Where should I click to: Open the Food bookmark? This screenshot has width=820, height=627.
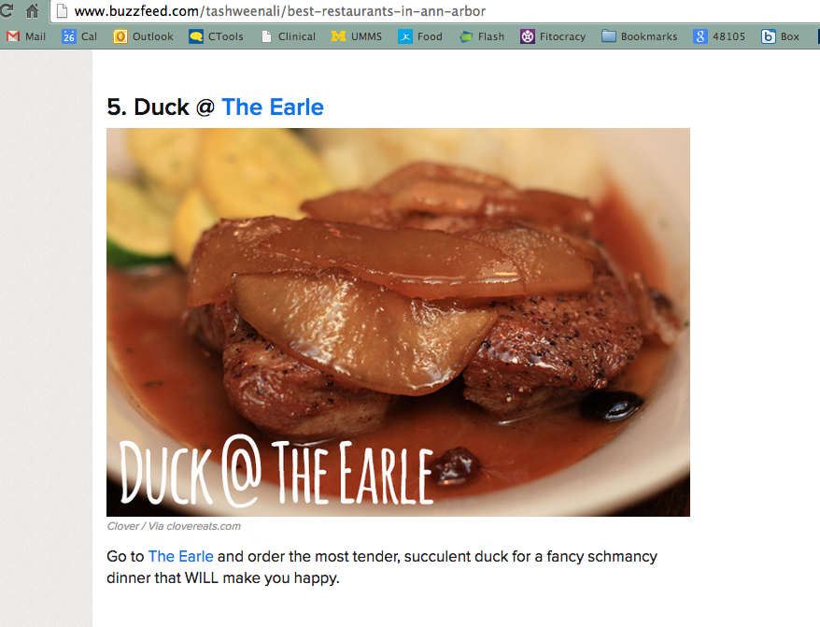point(420,36)
